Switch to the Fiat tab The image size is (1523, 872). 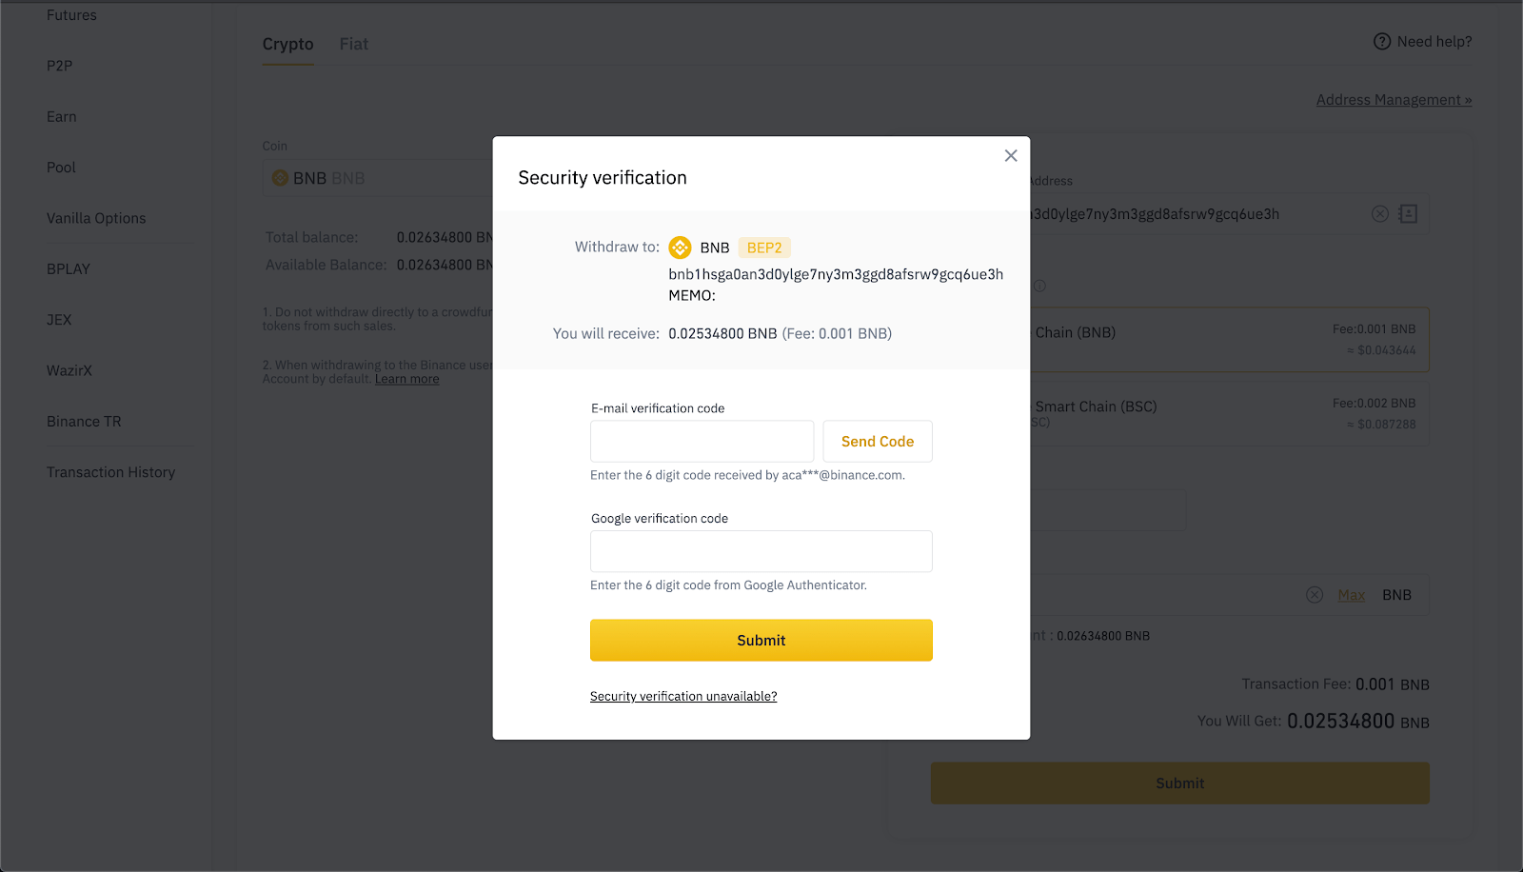353,44
